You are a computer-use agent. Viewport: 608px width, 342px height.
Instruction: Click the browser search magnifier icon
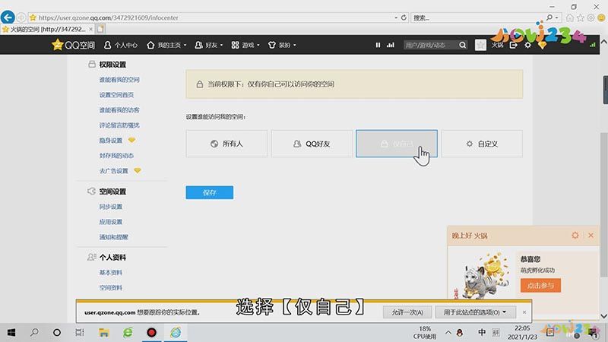point(549,17)
